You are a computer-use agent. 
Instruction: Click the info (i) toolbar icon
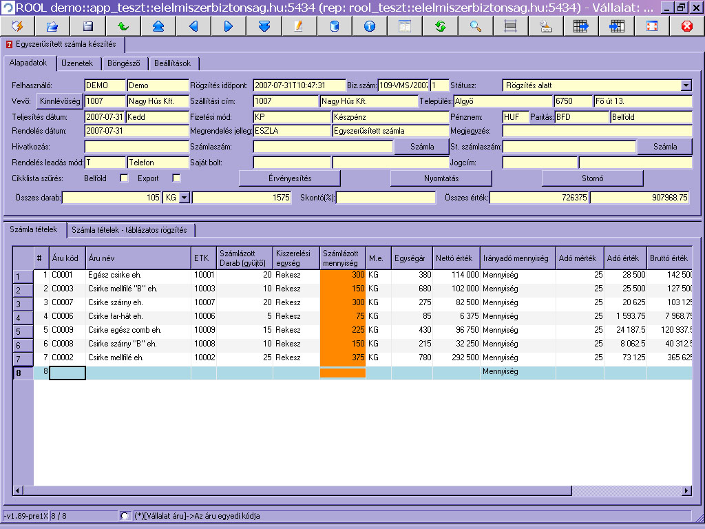[370, 26]
